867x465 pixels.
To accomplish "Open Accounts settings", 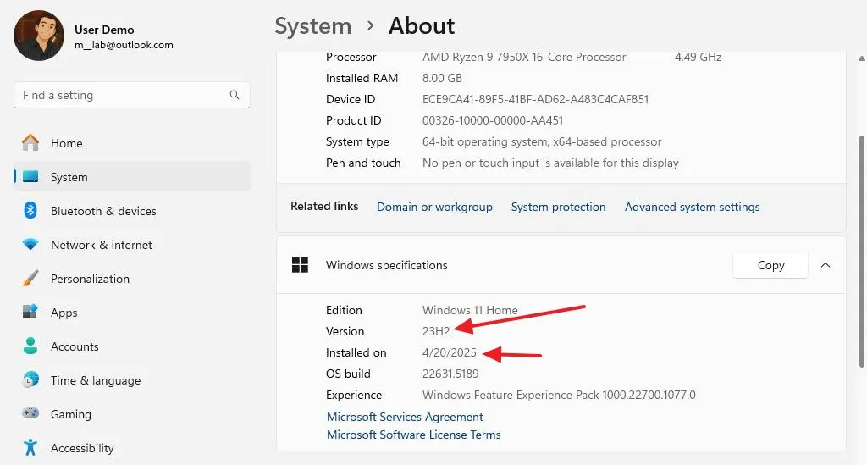I will (131, 346).
